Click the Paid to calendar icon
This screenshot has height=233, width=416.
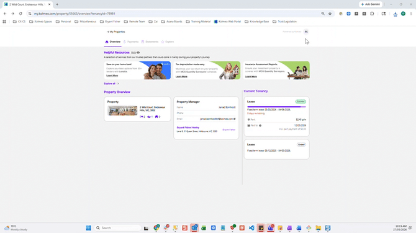point(248,126)
